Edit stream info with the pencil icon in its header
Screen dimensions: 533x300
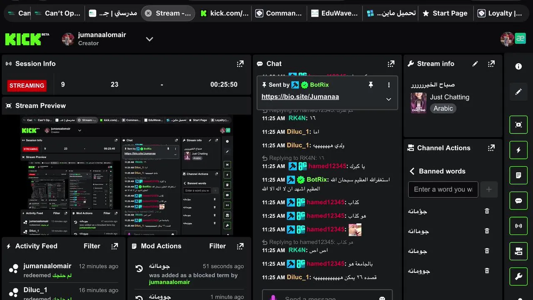click(475, 64)
